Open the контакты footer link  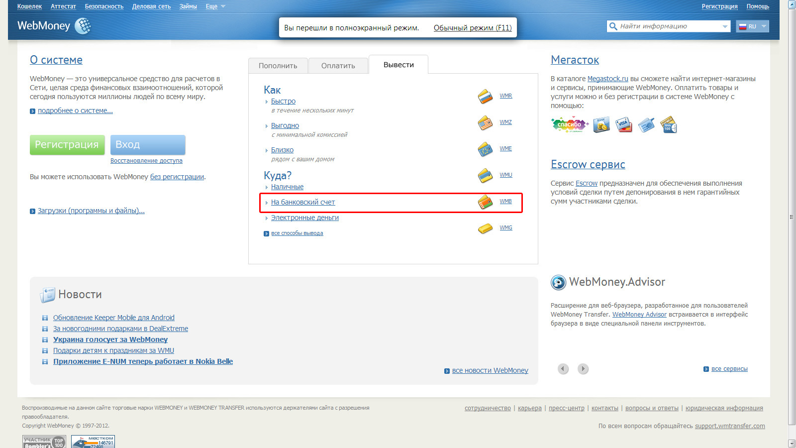(x=605, y=408)
